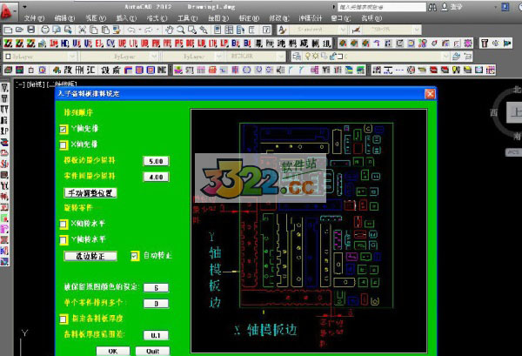The image size is (522, 356).
Task: Open the ISO-25 dimension style dropdown
Action: point(392,30)
